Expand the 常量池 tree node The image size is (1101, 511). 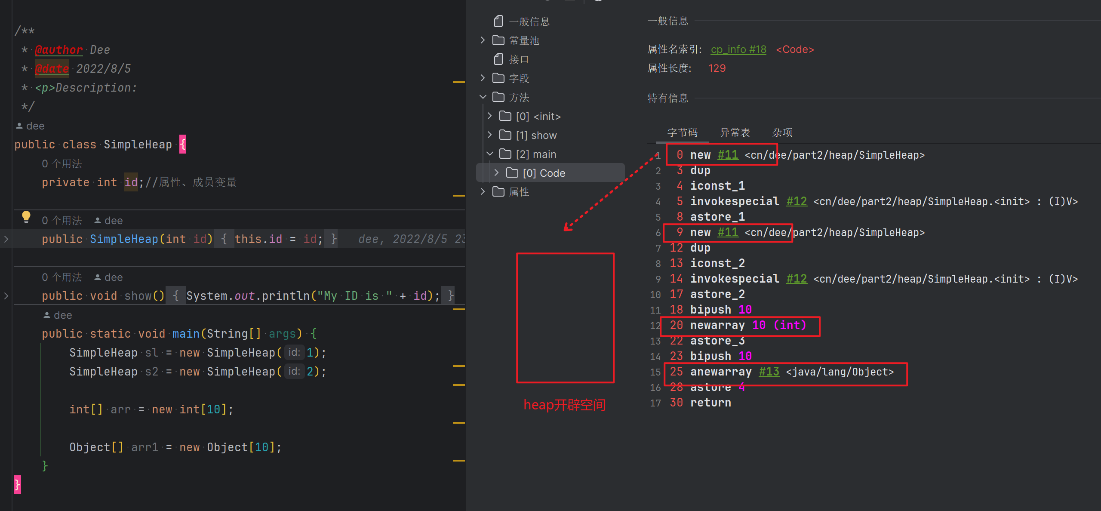pos(483,40)
